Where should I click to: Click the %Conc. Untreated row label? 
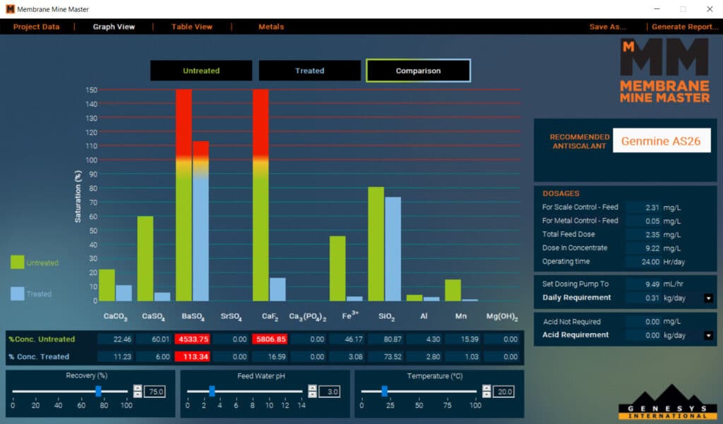42,339
